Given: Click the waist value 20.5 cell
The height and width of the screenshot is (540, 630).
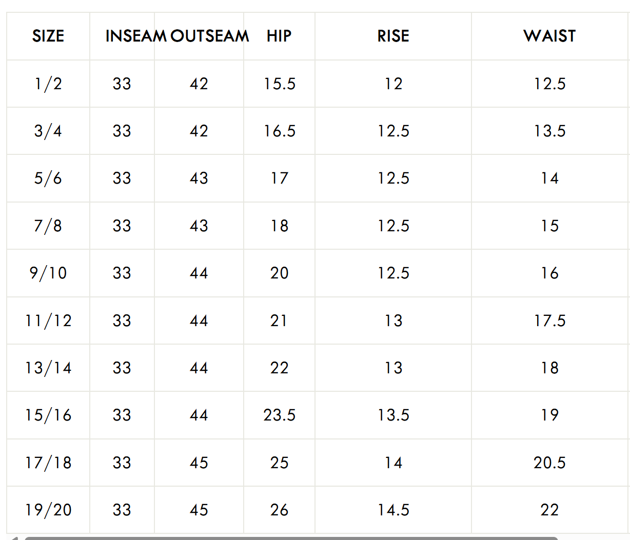Looking at the screenshot, I should click(x=549, y=463).
